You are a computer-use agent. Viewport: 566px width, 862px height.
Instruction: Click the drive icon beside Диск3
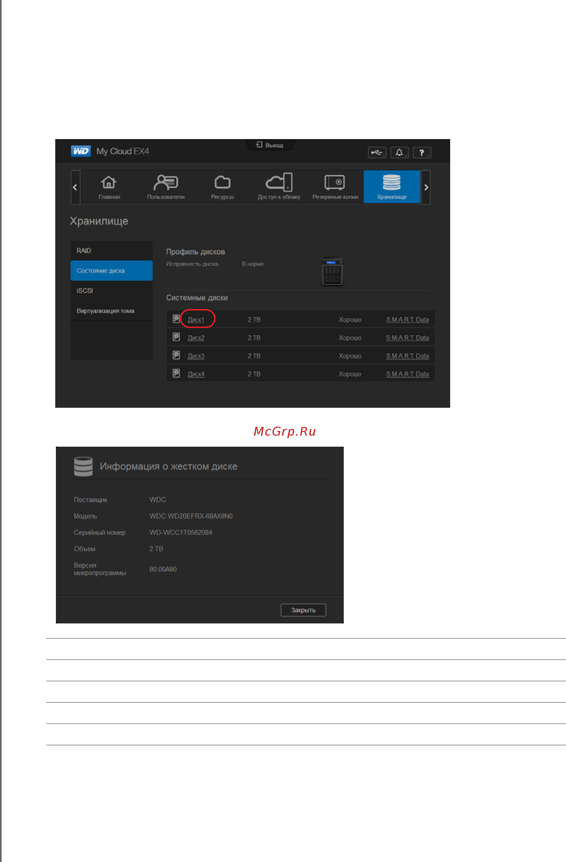[x=176, y=355]
